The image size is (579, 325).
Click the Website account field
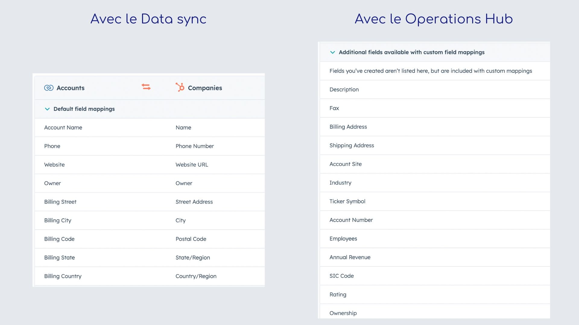[x=54, y=165]
